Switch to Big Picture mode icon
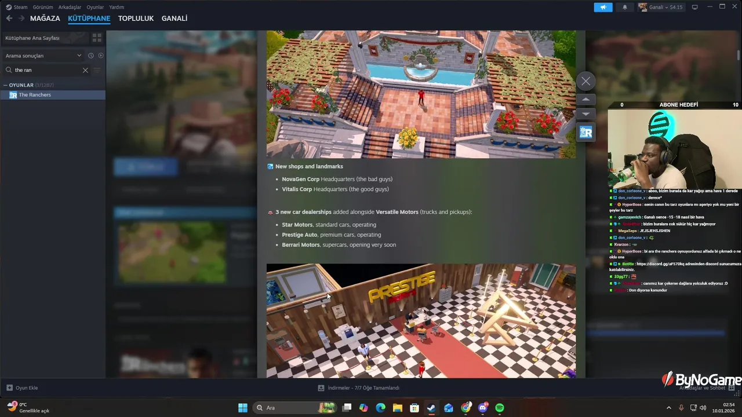742x417 pixels. (694, 7)
